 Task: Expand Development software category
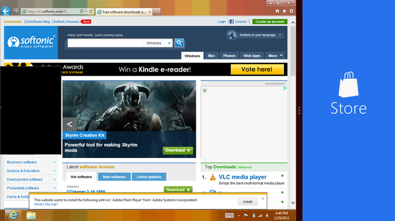55,179
